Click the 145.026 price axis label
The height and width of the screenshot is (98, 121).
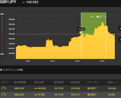click(12, 39)
